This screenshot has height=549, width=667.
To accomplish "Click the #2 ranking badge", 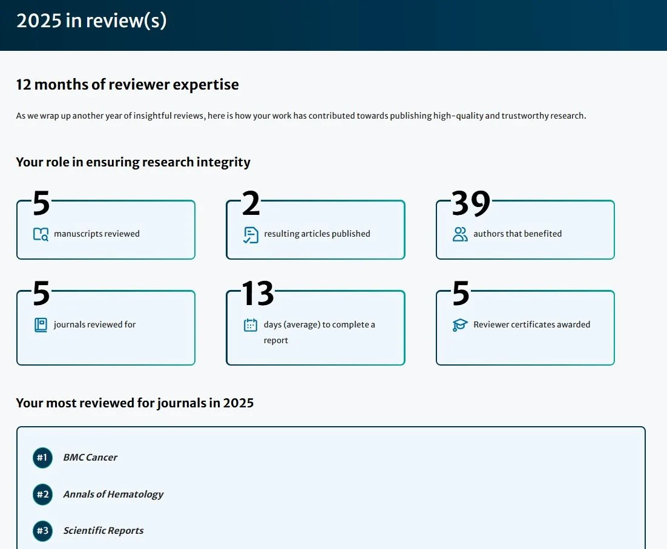I will click(x=42, y=495).
